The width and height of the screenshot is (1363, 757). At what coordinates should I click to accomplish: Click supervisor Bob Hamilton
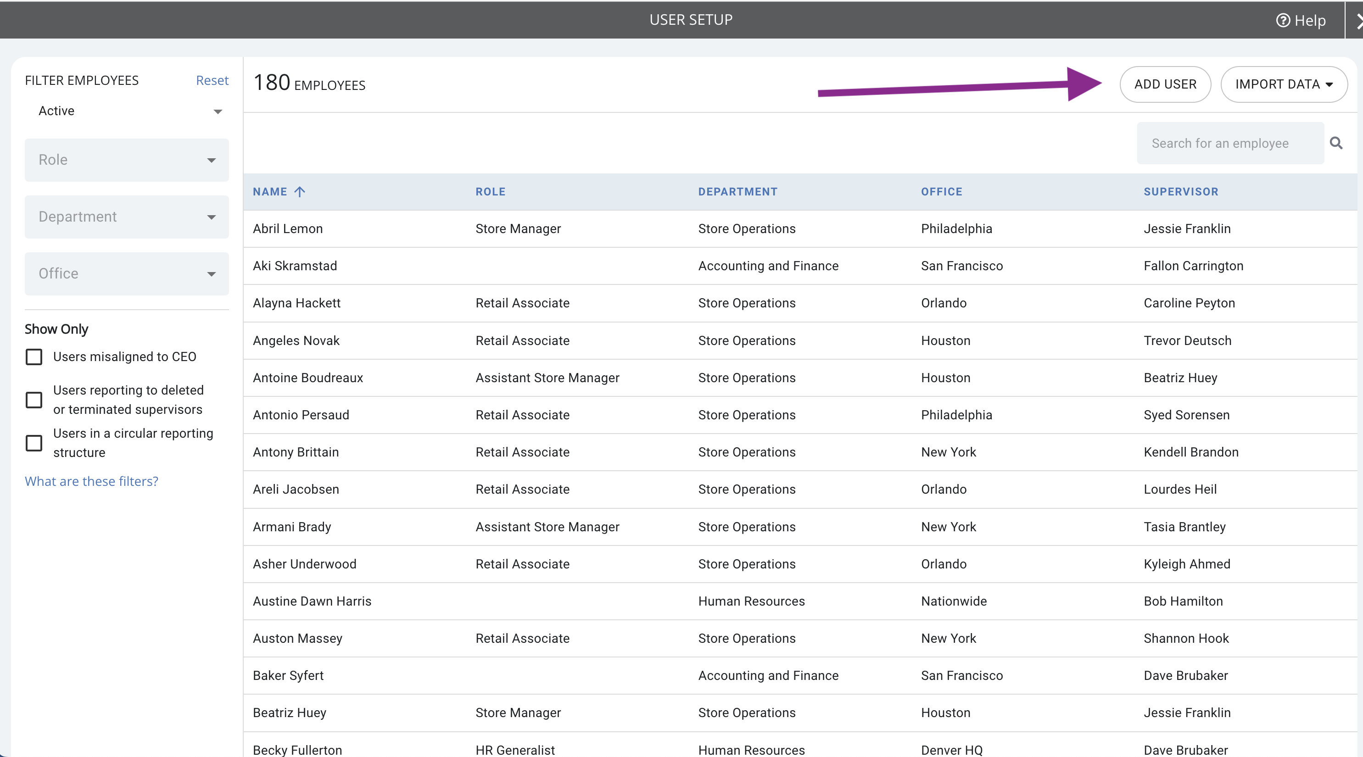pyautogui.click(x=1183, y=601)
